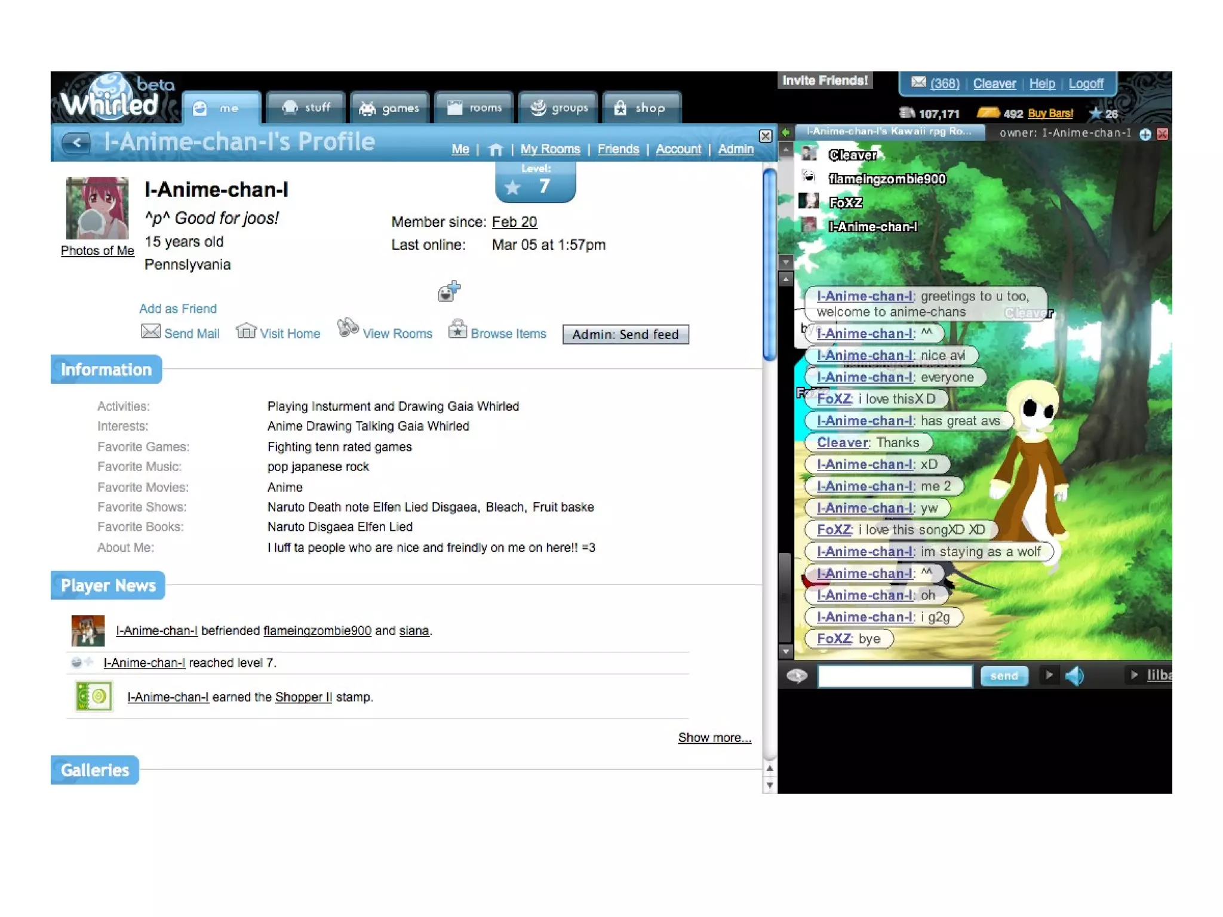The height and width of the screenshot is (917, 1223).
Task: Click the chat bubble icon beside chat input
Action: (x=797, y=676)
